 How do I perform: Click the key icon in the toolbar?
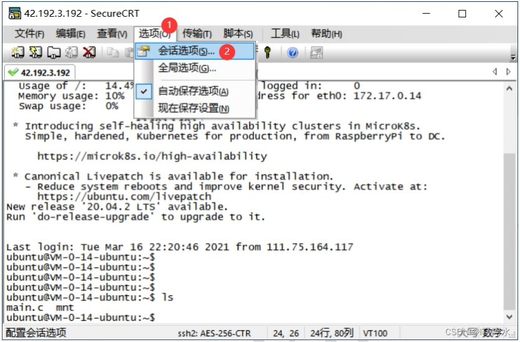click(267, 52)
